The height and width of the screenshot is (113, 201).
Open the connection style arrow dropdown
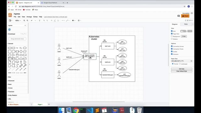tap(63, 20)
